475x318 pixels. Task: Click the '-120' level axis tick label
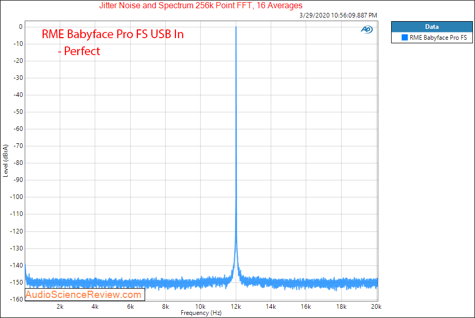16,231
